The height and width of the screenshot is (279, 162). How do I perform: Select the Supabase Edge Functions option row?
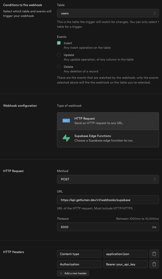(x=108, y=138)
